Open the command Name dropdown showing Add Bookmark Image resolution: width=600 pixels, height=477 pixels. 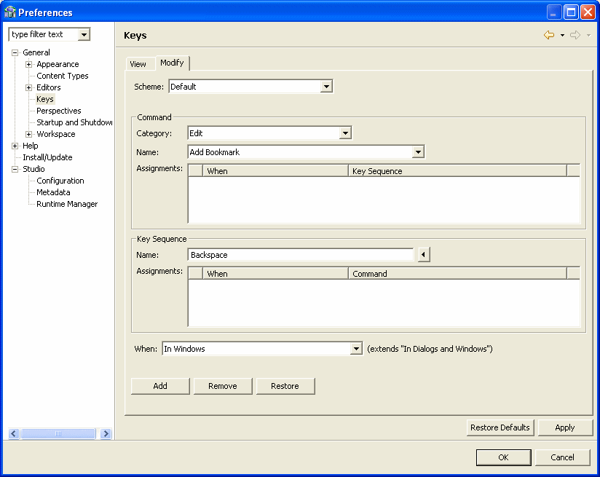pyautogui.click(x=417, y=151)
